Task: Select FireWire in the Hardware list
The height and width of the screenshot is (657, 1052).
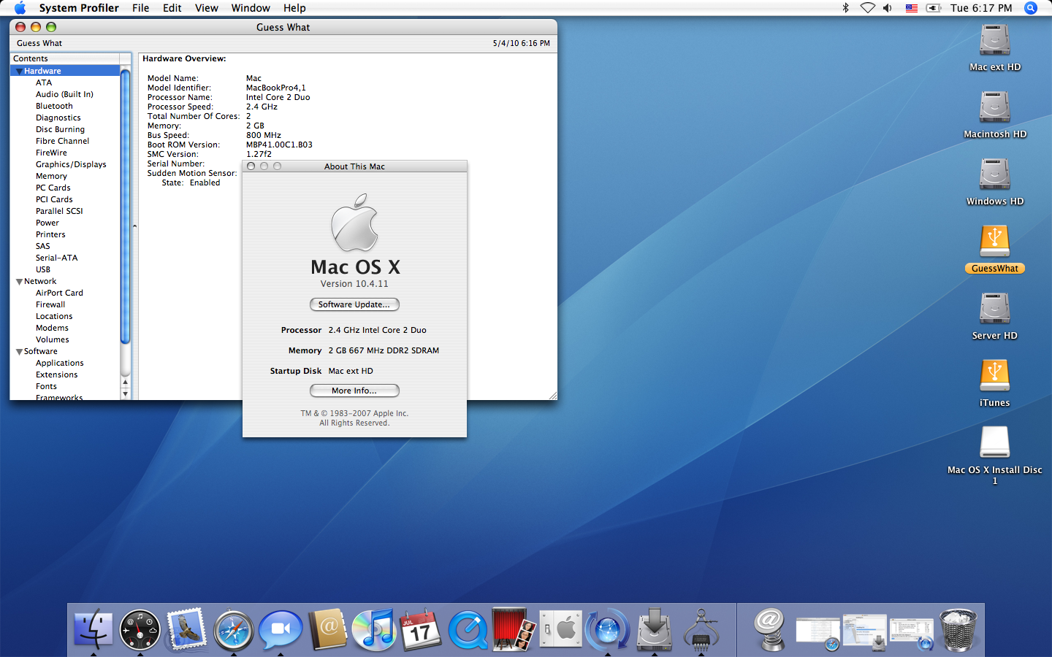Action: coord(51,153)
